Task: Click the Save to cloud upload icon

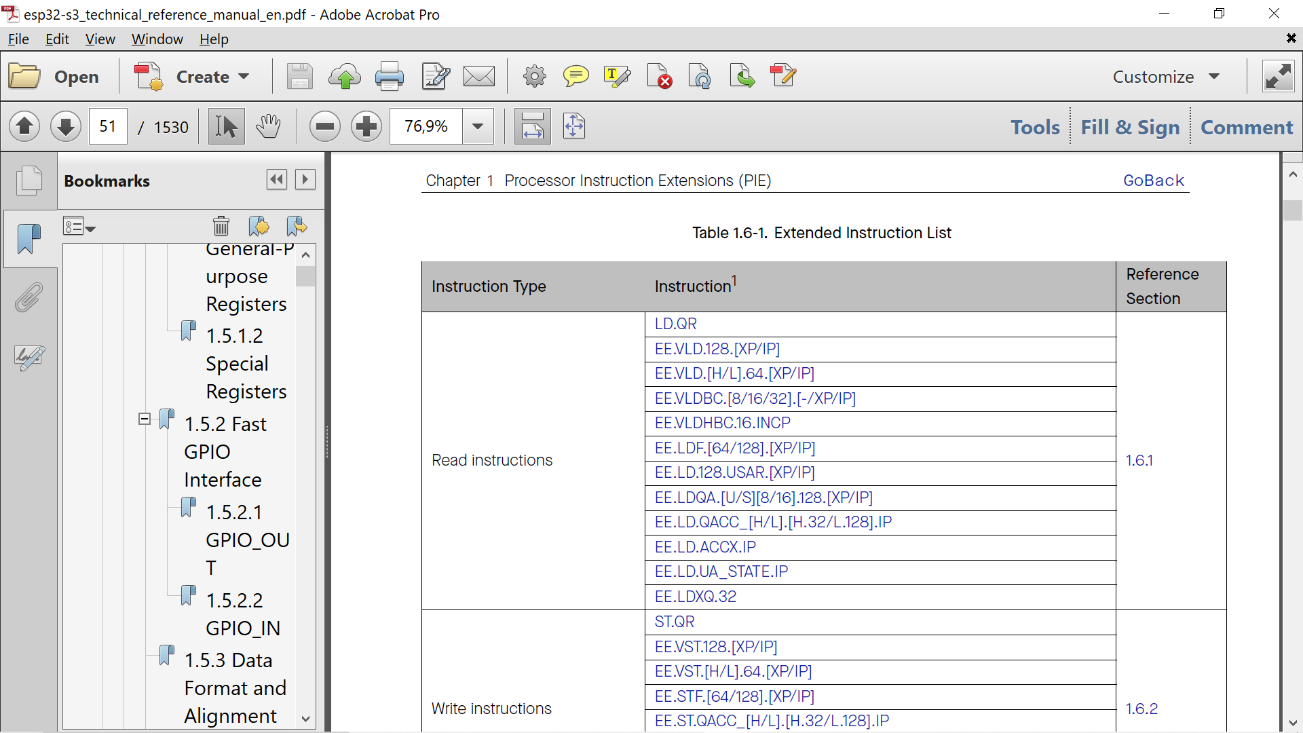Action: tap(345, 77)
